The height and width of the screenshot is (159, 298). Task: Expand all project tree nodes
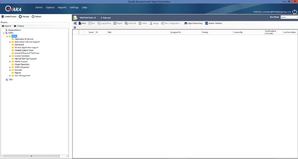click(x=7, y=26)
